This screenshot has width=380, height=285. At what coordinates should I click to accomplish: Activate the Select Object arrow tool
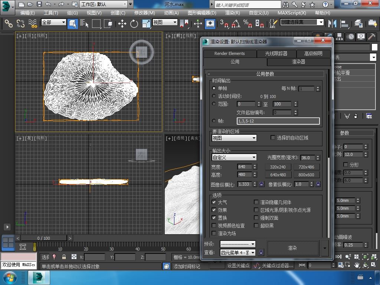(72, 23)
